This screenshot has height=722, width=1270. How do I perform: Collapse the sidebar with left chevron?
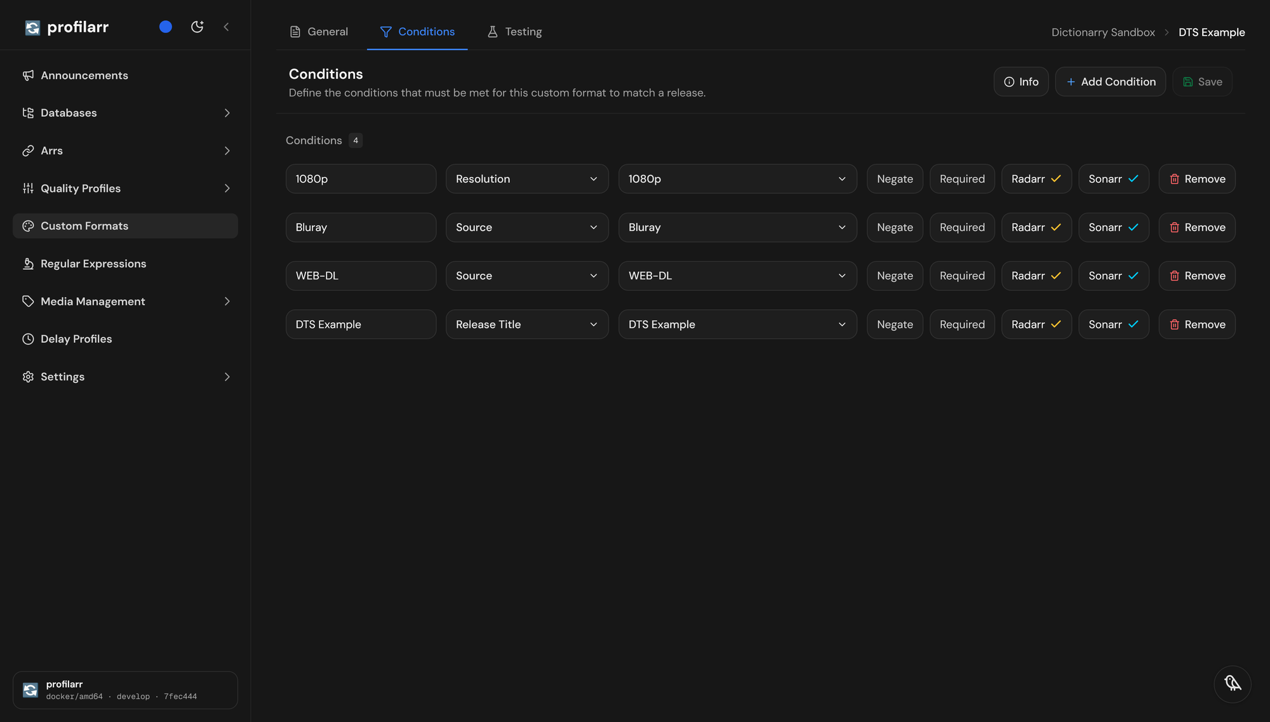click(226, 27)
